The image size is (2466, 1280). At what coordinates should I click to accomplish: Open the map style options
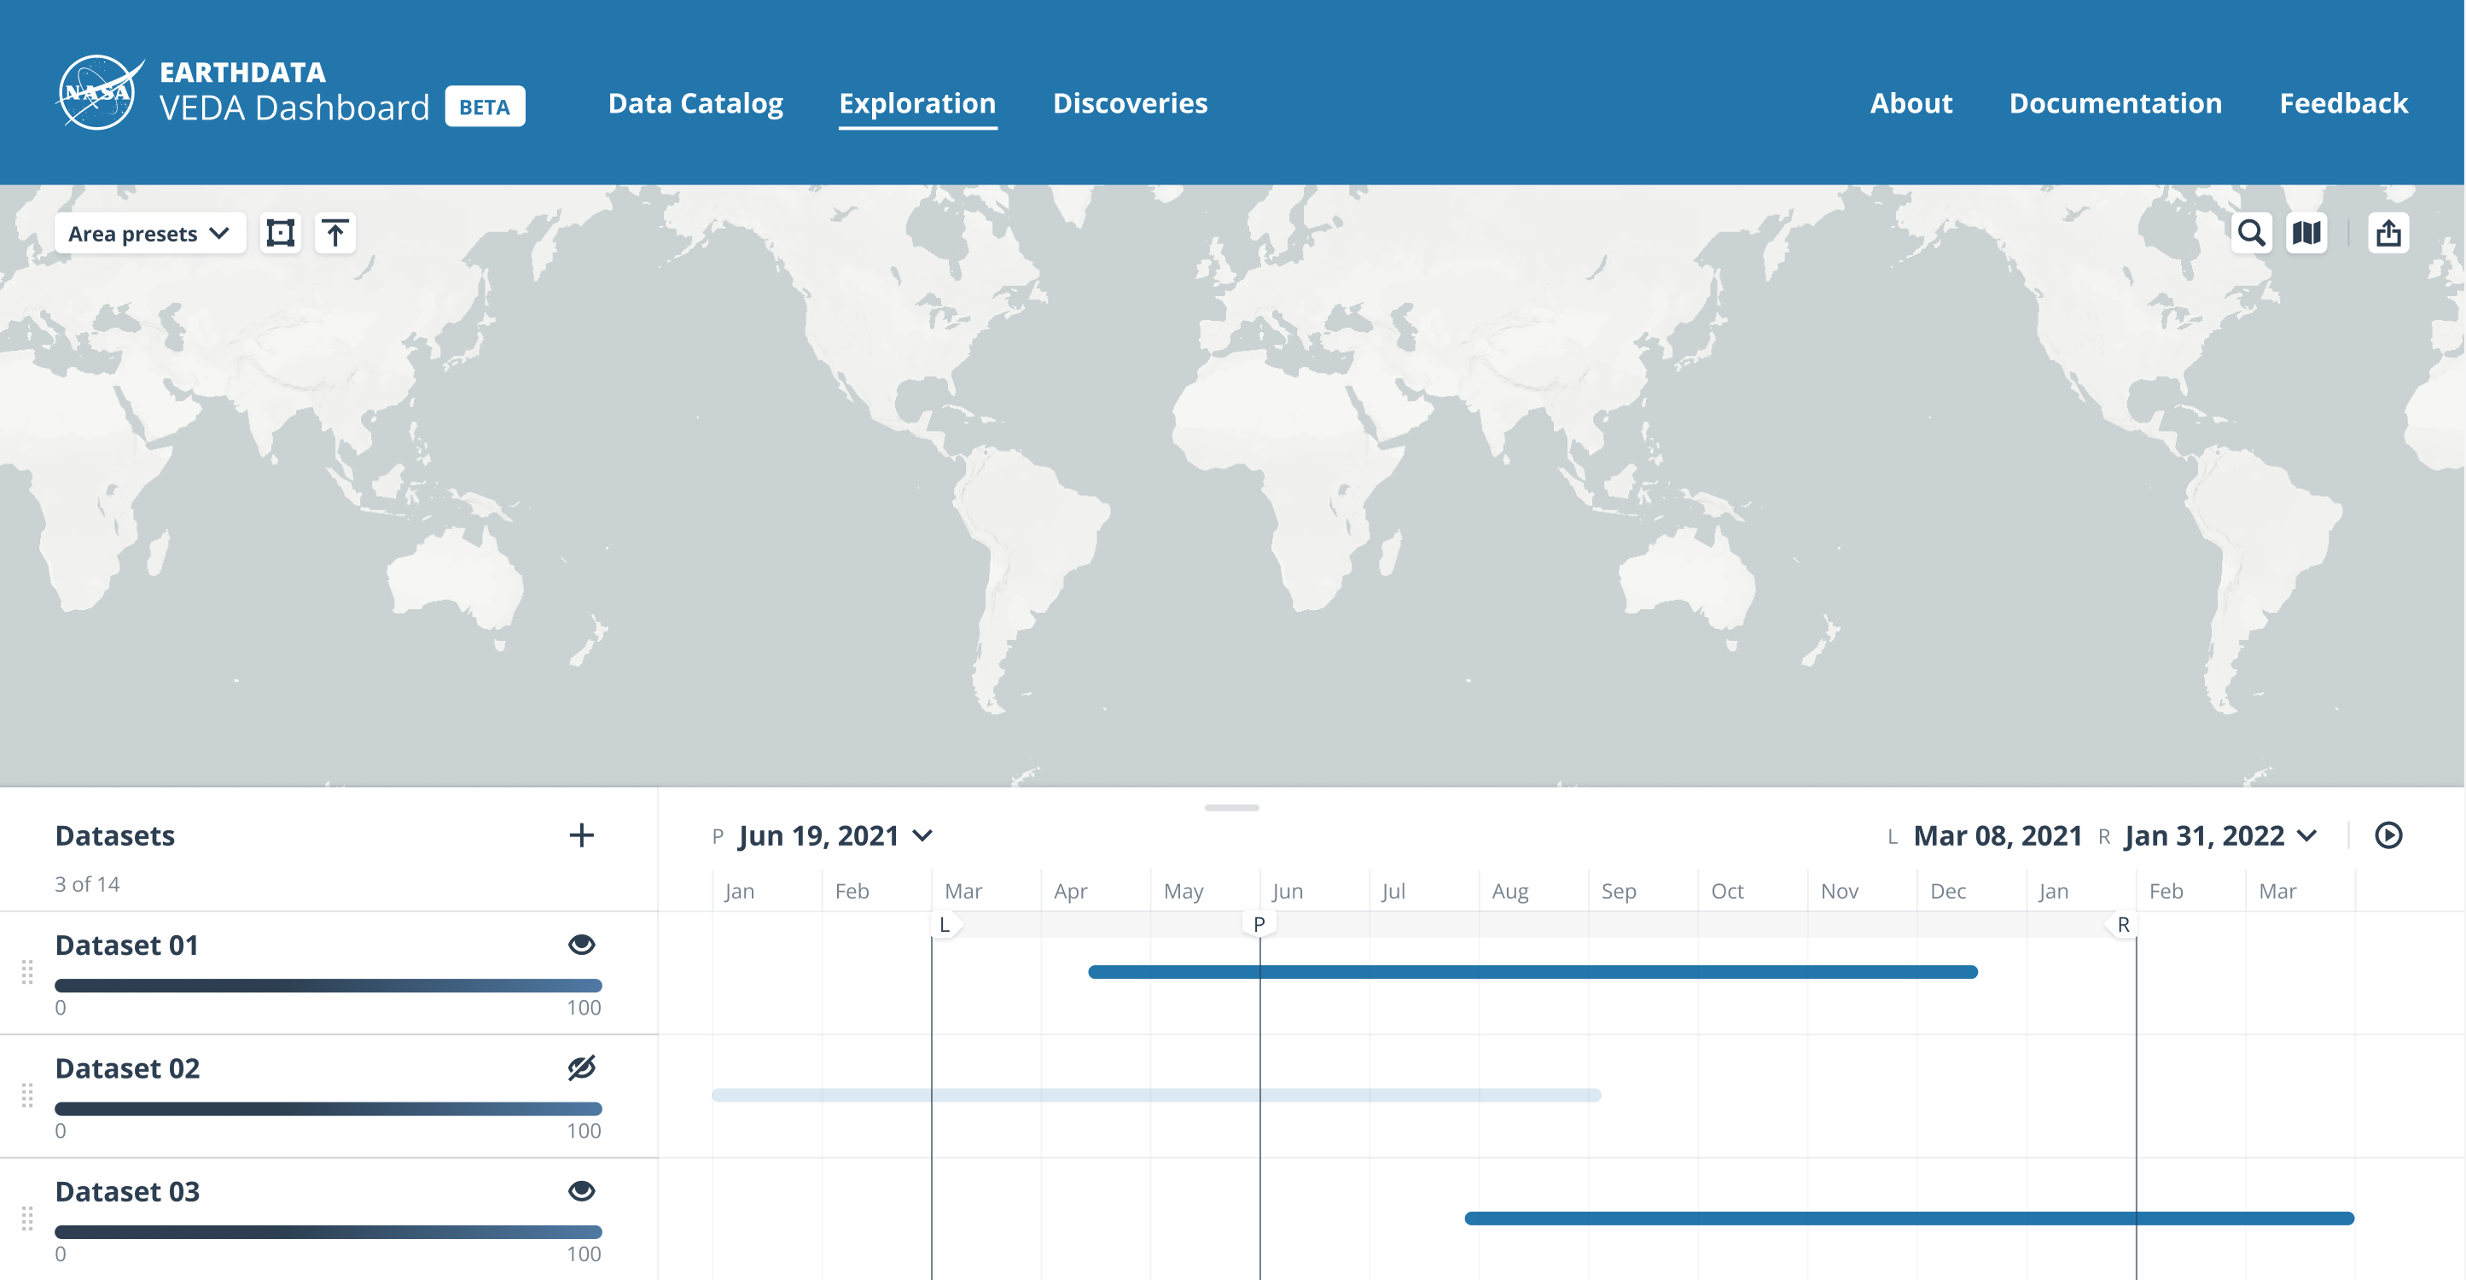point(2308,233)
